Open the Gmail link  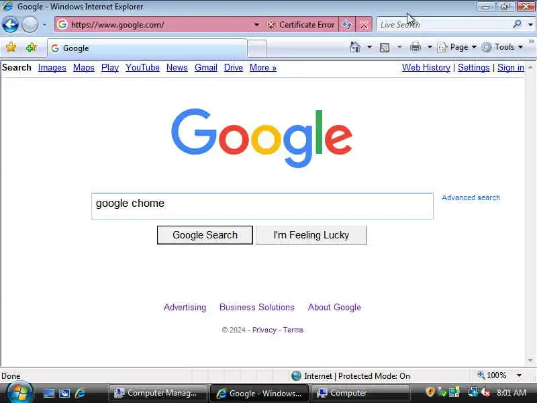pos(206,68)
